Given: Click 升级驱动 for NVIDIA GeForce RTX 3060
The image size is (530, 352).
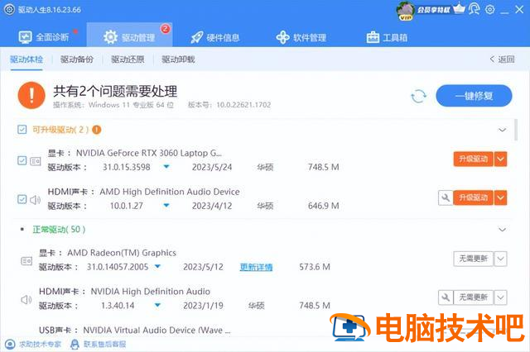Looking at the screenshot, I should [473, 159].
